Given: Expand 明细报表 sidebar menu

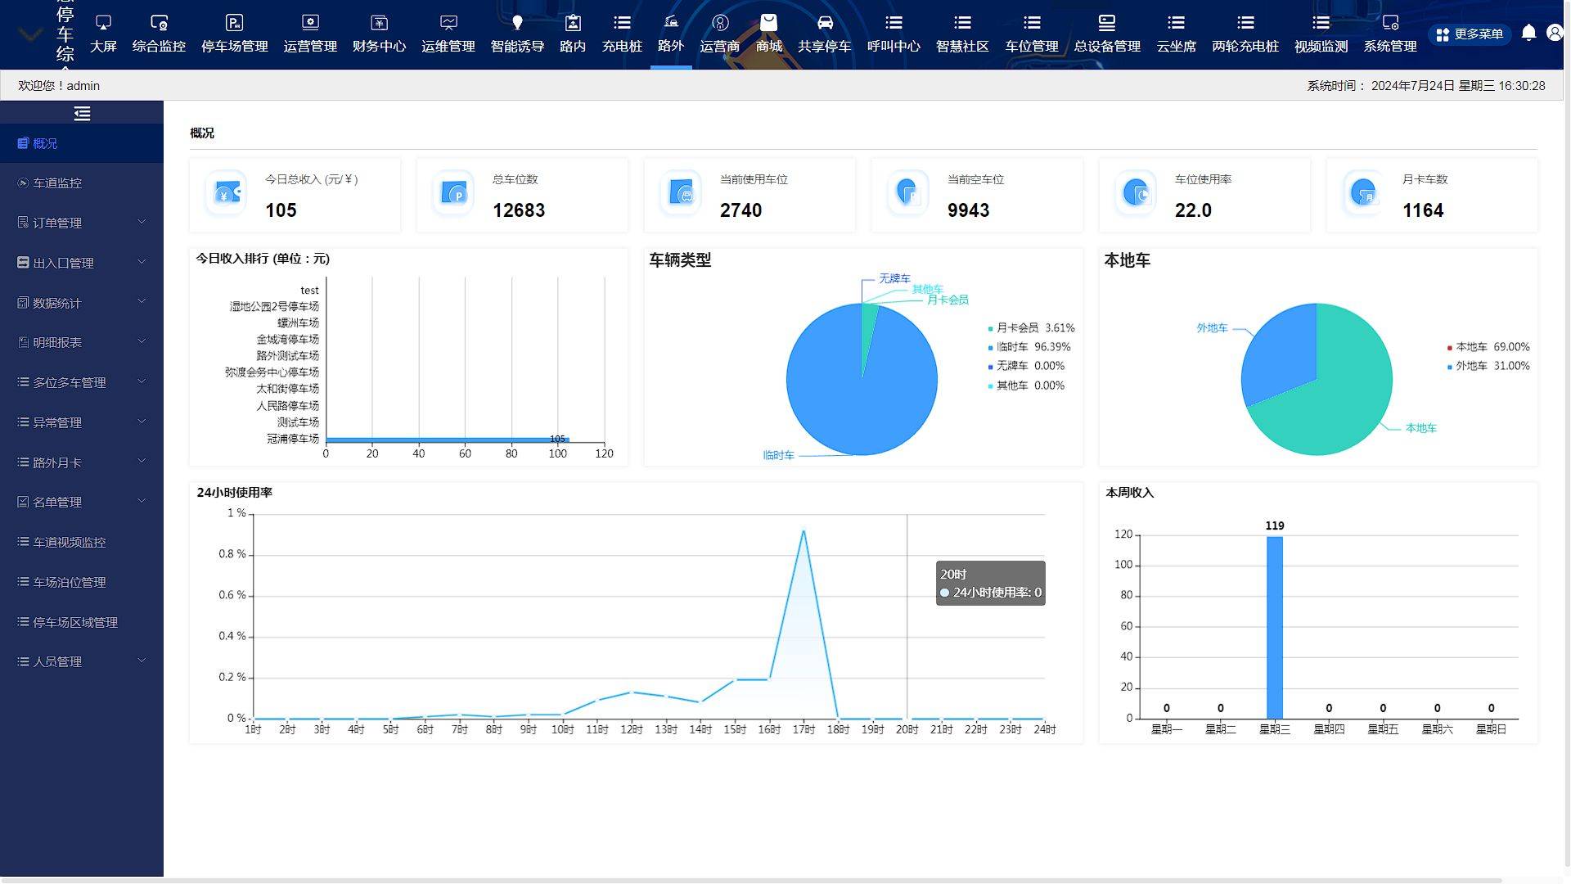Looking at the screenshot, I should pyautogui.click(x=82, y=342).
